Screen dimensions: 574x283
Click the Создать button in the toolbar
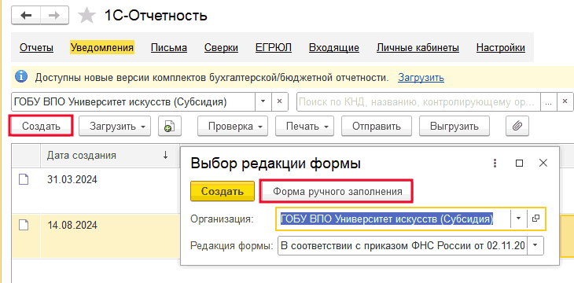pyautogui.click(x=41, y=127)
